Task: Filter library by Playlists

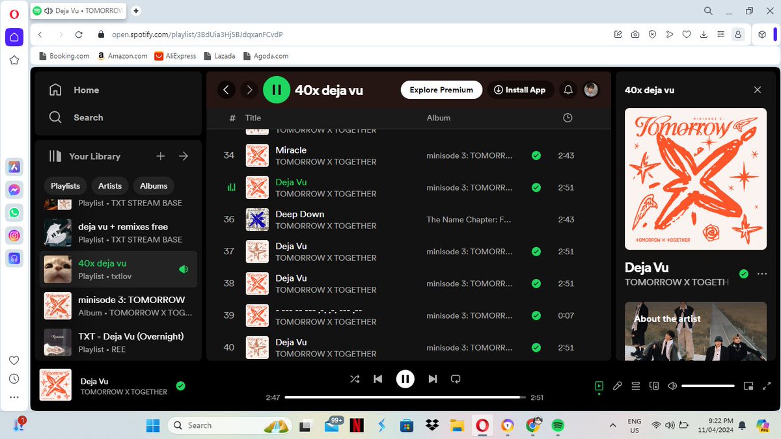Action: click(x=65, y=186)
